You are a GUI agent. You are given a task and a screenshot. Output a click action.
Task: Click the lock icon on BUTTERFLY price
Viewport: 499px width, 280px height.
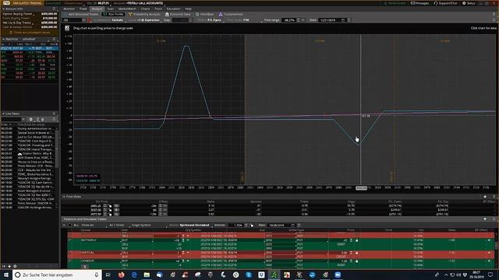pyautogui.click(x=356, y=240)
